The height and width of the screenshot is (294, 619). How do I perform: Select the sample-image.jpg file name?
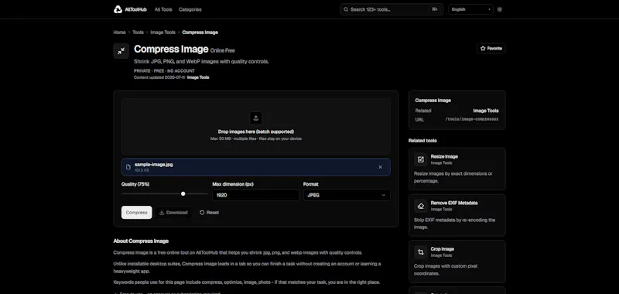(153, 165)
